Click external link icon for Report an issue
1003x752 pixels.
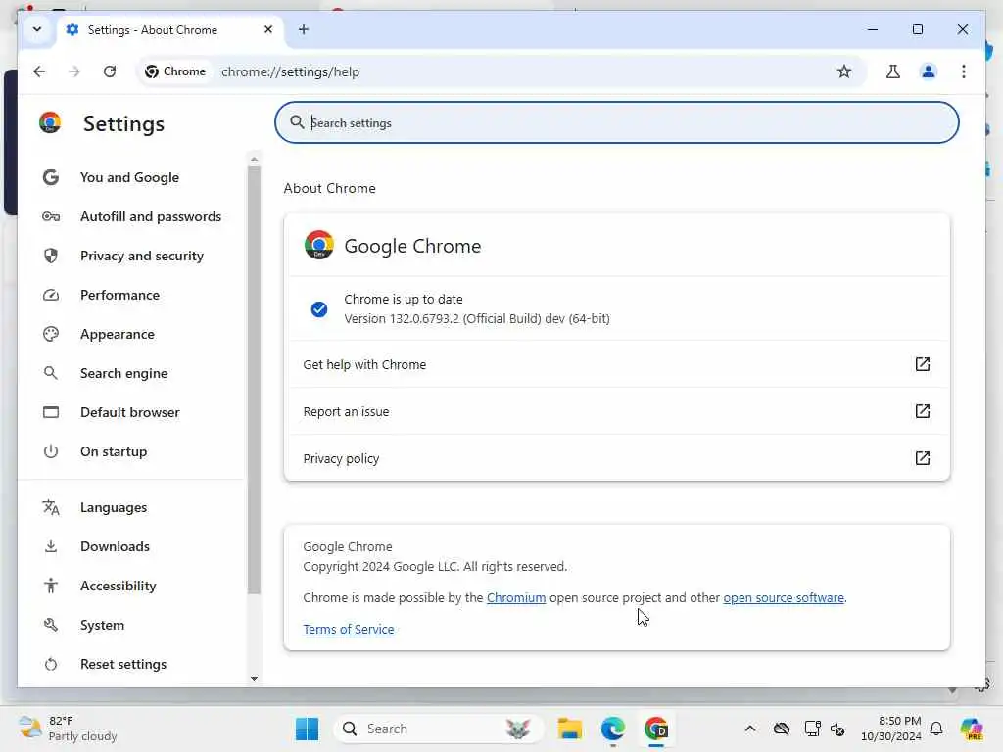pyautogui.click(x=922, y=410)
